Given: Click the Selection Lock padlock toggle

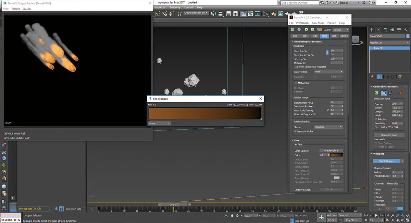Looking at the screenshot, I should pyautogui.click(x=232, y=215).
